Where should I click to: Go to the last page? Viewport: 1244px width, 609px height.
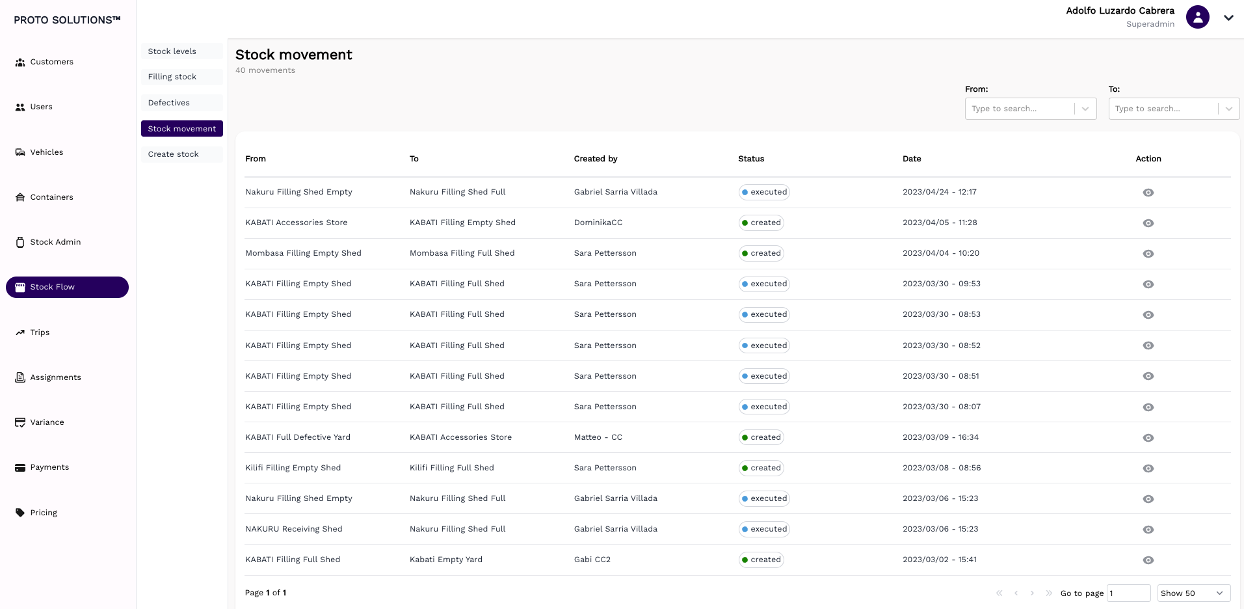(x=1048, y=593)
